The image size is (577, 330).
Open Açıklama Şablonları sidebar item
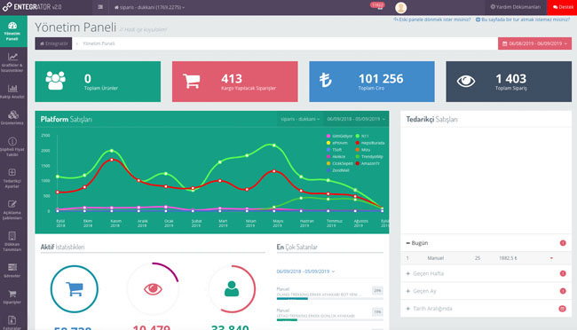tap(13, 210)
